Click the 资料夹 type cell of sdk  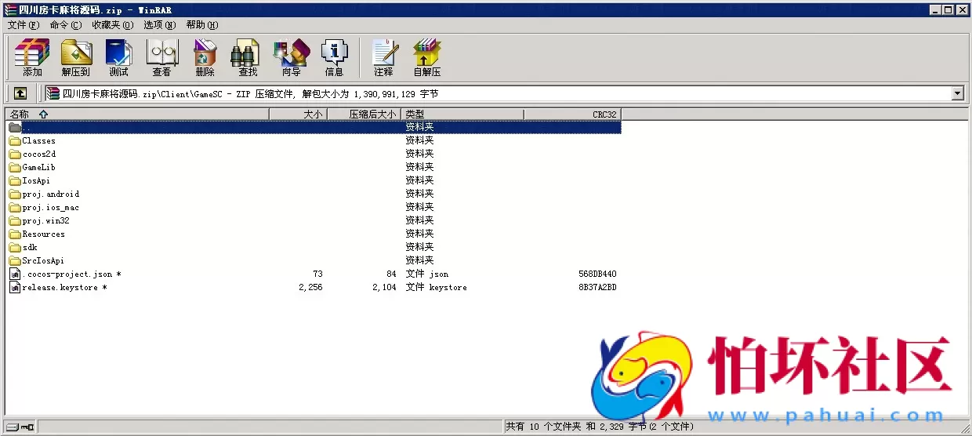(x=419, y=247)
